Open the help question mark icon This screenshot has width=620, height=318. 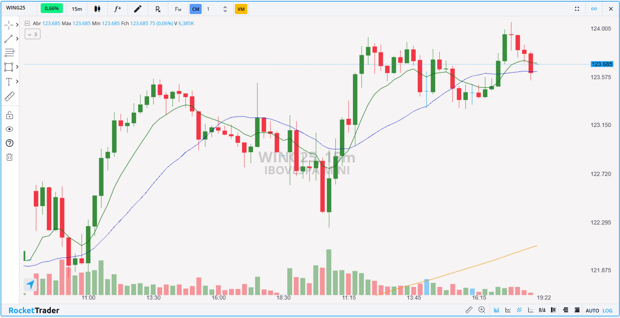coord(9,143)
